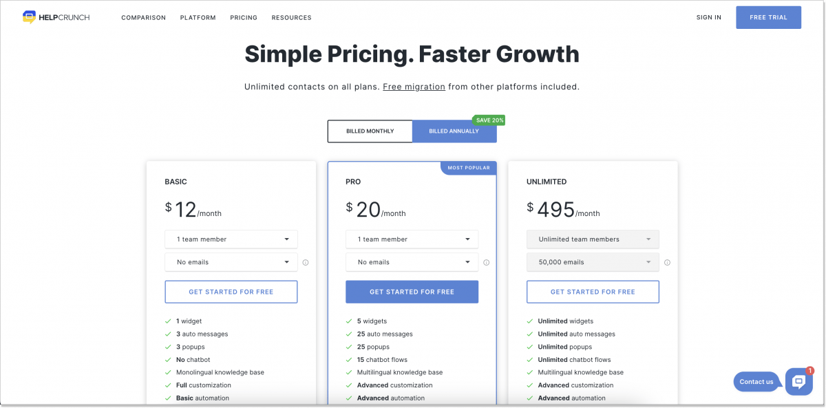
Task: Click the info icon beside the Pro email dropdown
Action: (487, 262)
